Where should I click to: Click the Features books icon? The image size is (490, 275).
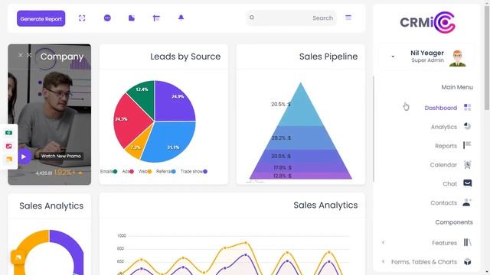point(468,242)
